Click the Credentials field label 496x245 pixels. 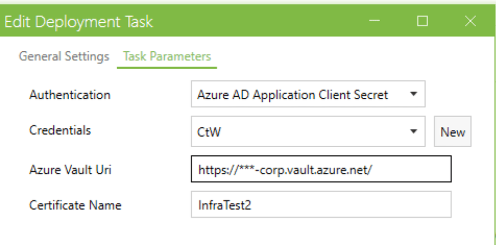coord(60,130)
